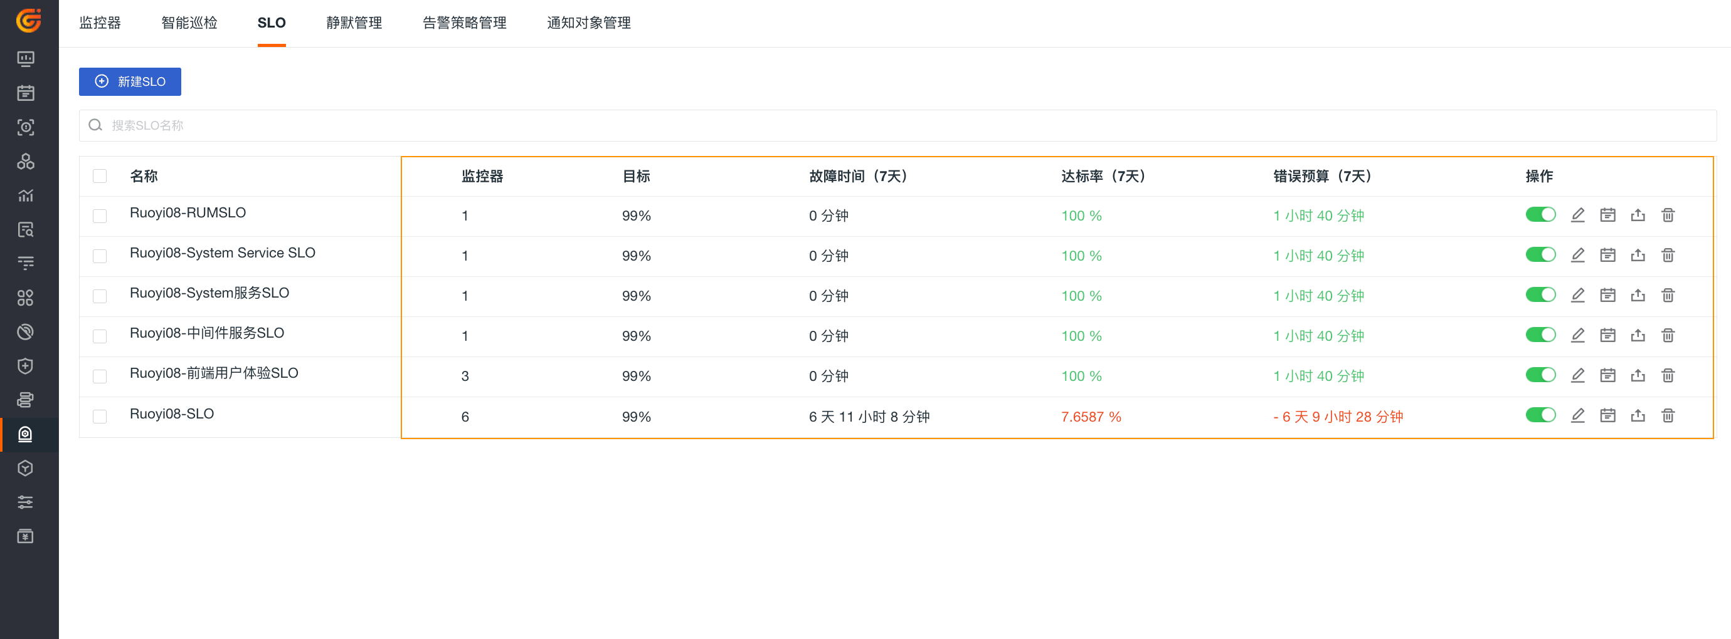Export Ruoyi08-SLO row via share icon

coord(1638,415)
